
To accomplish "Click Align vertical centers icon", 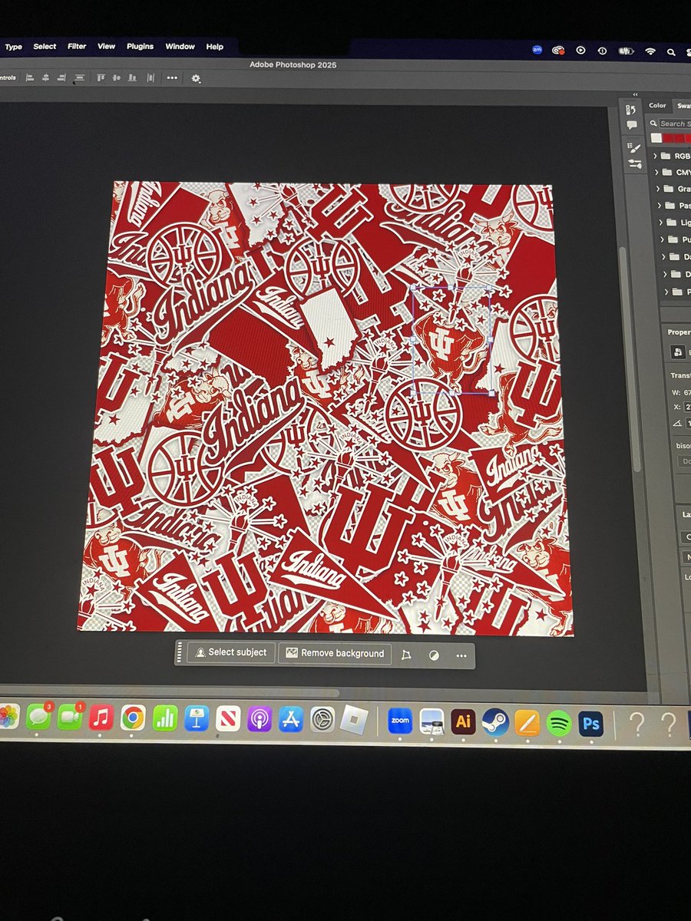I will tap(117, 78).
